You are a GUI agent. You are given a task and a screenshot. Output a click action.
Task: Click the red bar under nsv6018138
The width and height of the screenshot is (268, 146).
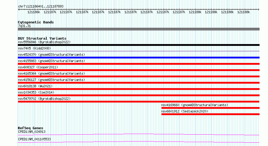(139, 89)
